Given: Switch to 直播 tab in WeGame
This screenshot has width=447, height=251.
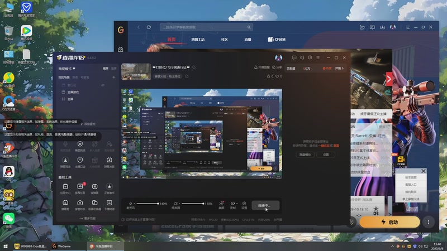Looking at the screenshot, I should pos(248,39).
